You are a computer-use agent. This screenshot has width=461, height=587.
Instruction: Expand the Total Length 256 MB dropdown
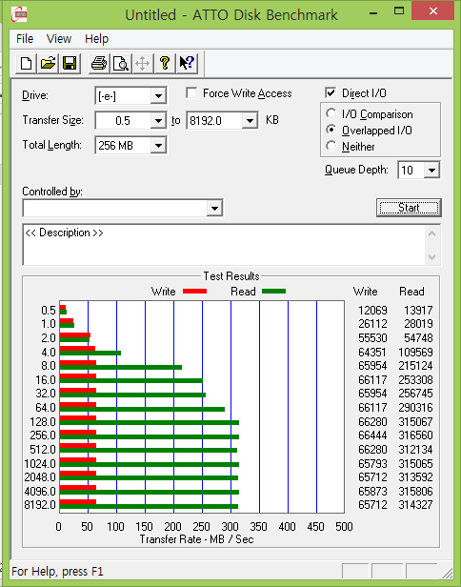[x=158, y=145]
